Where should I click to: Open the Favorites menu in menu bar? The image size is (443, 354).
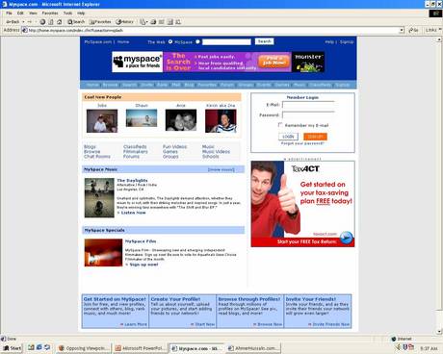pos(50,13)
